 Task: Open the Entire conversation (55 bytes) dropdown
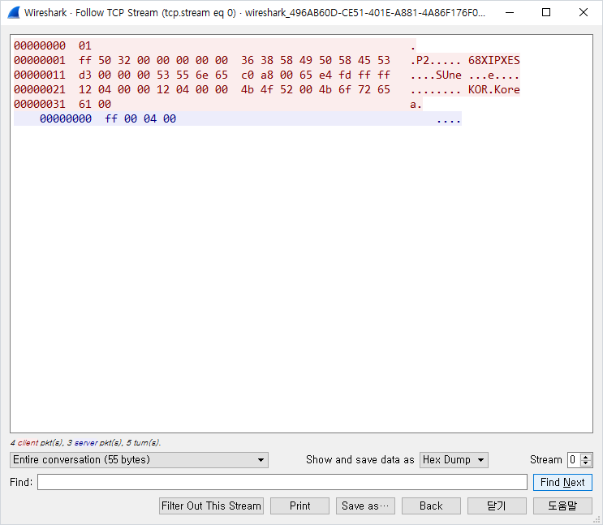point(139,460)
